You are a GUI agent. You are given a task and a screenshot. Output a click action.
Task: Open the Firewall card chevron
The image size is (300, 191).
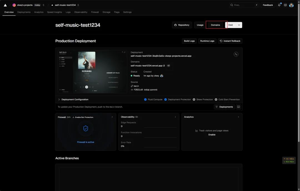click(112, 117)
